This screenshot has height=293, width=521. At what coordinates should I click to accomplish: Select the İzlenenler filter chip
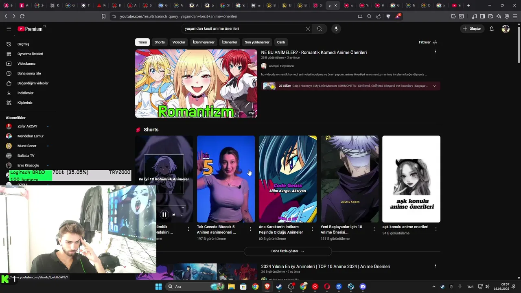pos(230,42)
